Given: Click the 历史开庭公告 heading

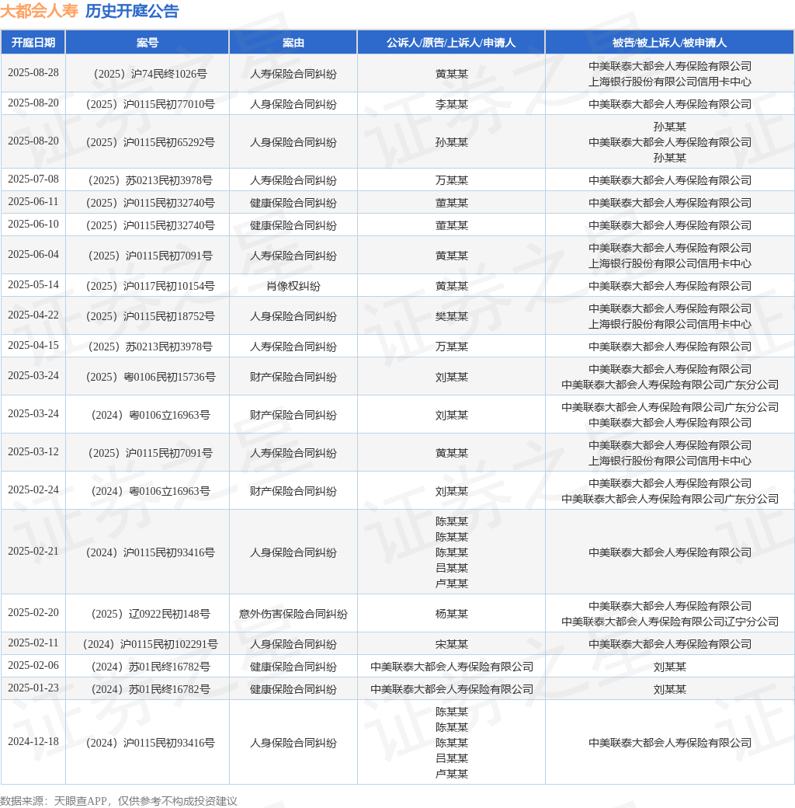Looking at the screenshot, I should coord(132,11).
